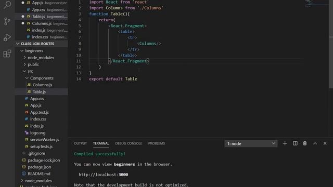Click the minimap code preview

[x=309, y=3]
